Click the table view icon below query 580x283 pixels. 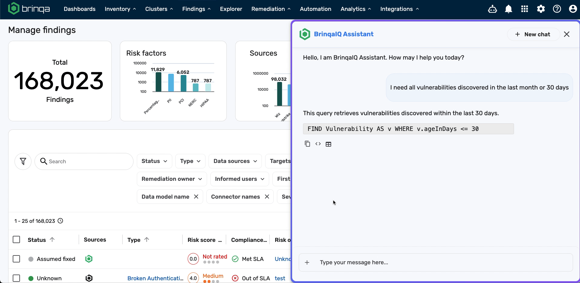pyautogui.click(x=328, y=144)
